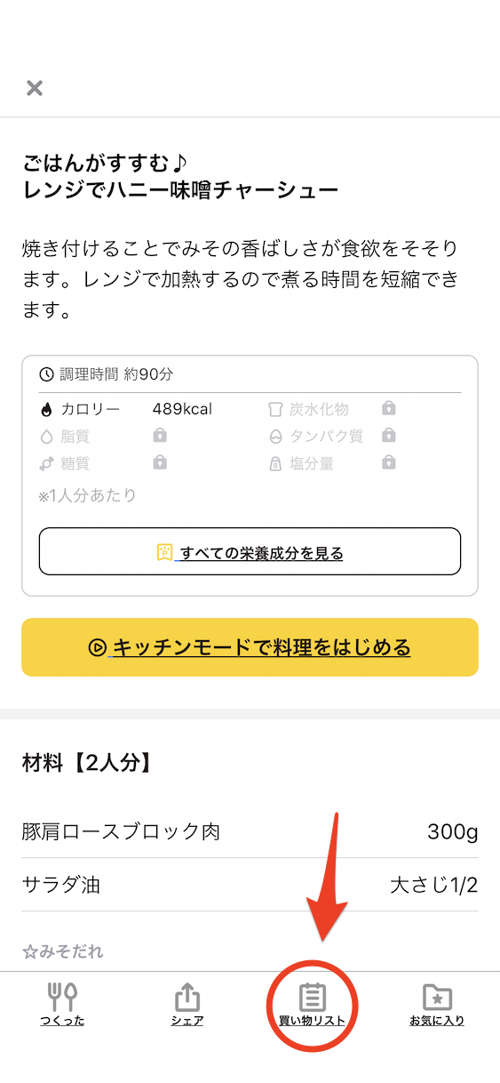Close the recipe with the X icon

pyautogui.click(x=34, y=87)
